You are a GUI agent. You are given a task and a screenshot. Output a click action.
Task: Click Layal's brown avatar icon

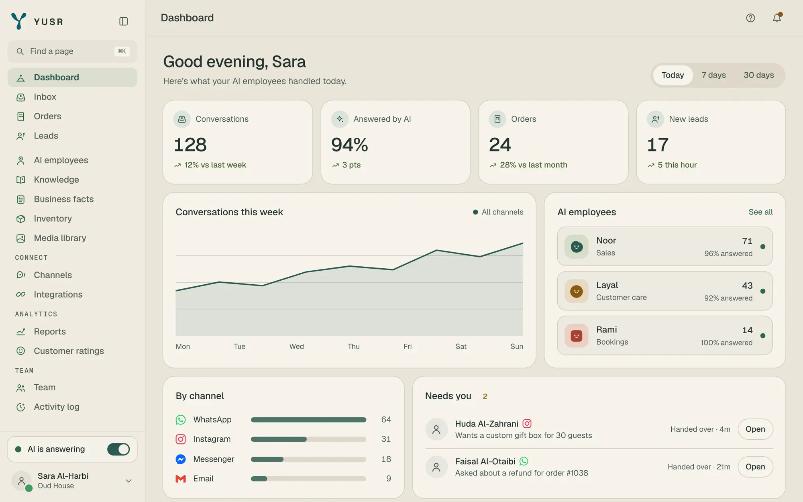click(577, 291)
